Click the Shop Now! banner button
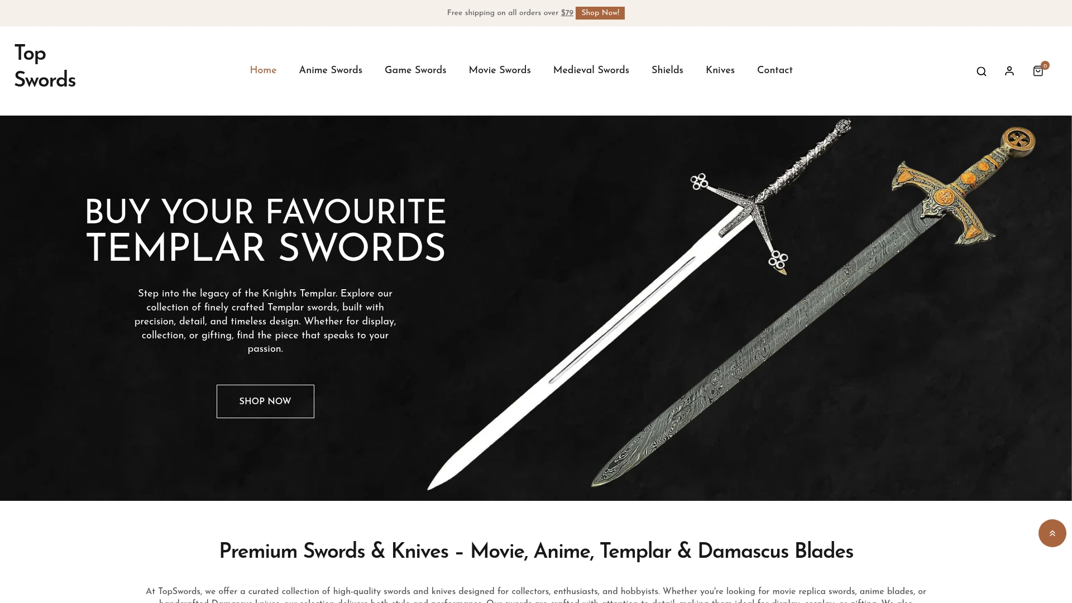Image resolution: width=1072 pixels, height=603 pixels. (600, 13)
